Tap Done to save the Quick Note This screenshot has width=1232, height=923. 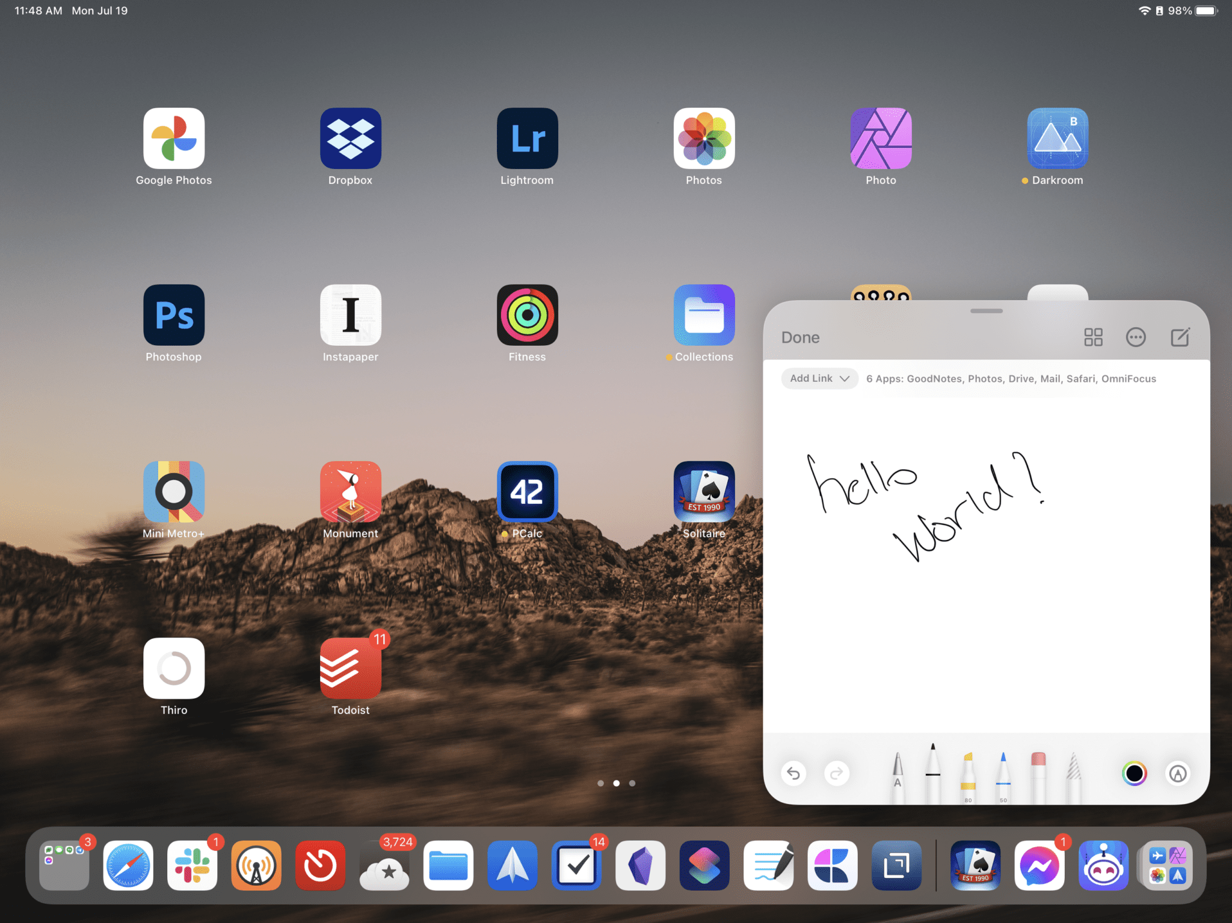pyautogui.click(x=800, y=337)
